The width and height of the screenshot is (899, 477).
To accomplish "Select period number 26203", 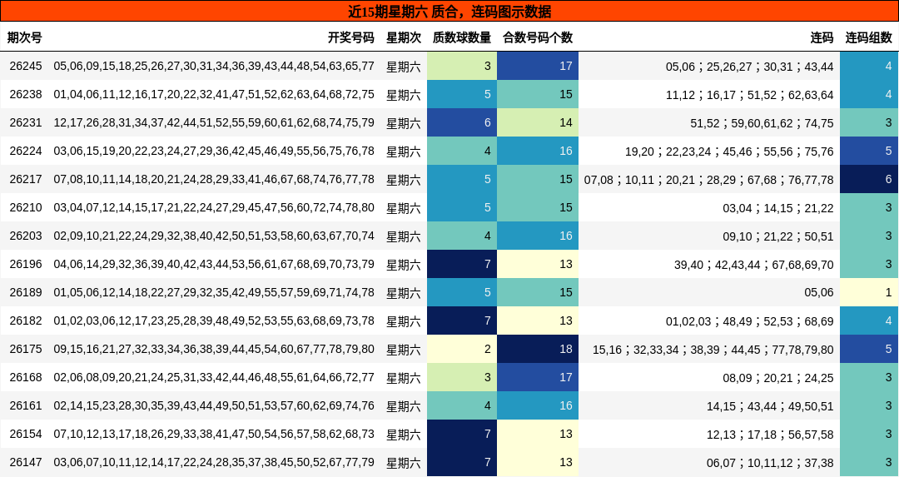I will (x=26, y=236).
